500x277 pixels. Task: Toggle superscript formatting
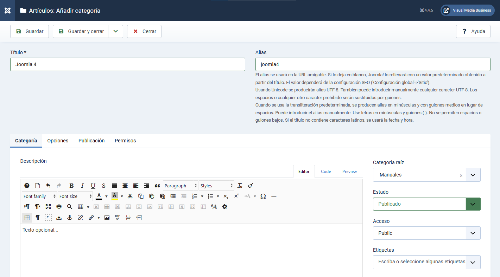pyautogui.click(x=236, y=196)
